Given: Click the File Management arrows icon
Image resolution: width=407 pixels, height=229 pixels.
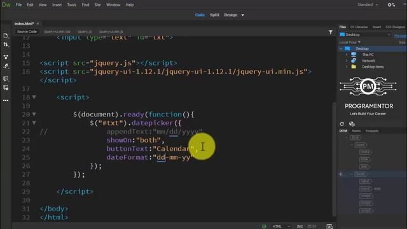Looking at the screenshot, I should click(x=6, y=45).
